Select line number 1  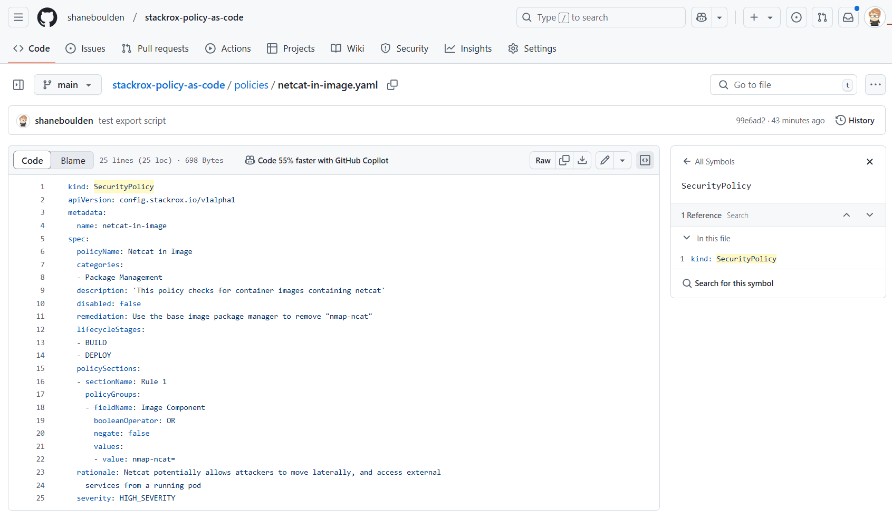(42, 187)
